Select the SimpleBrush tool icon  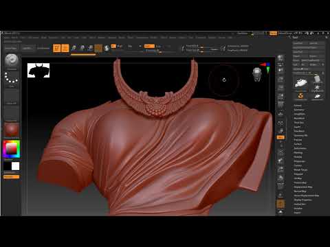pyautogui.click(x=301, y=95)
